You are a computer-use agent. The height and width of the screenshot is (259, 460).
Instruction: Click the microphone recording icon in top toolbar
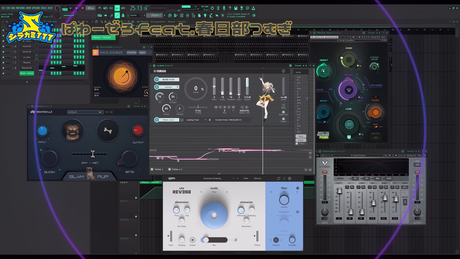(x=224, y=8)
